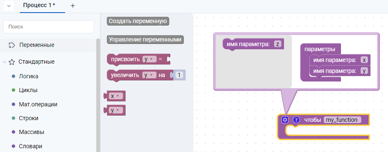Open the tab list dropdown chevron
Image resolution: width=388 pixels, height=152 pixels.
pos(9,6)
